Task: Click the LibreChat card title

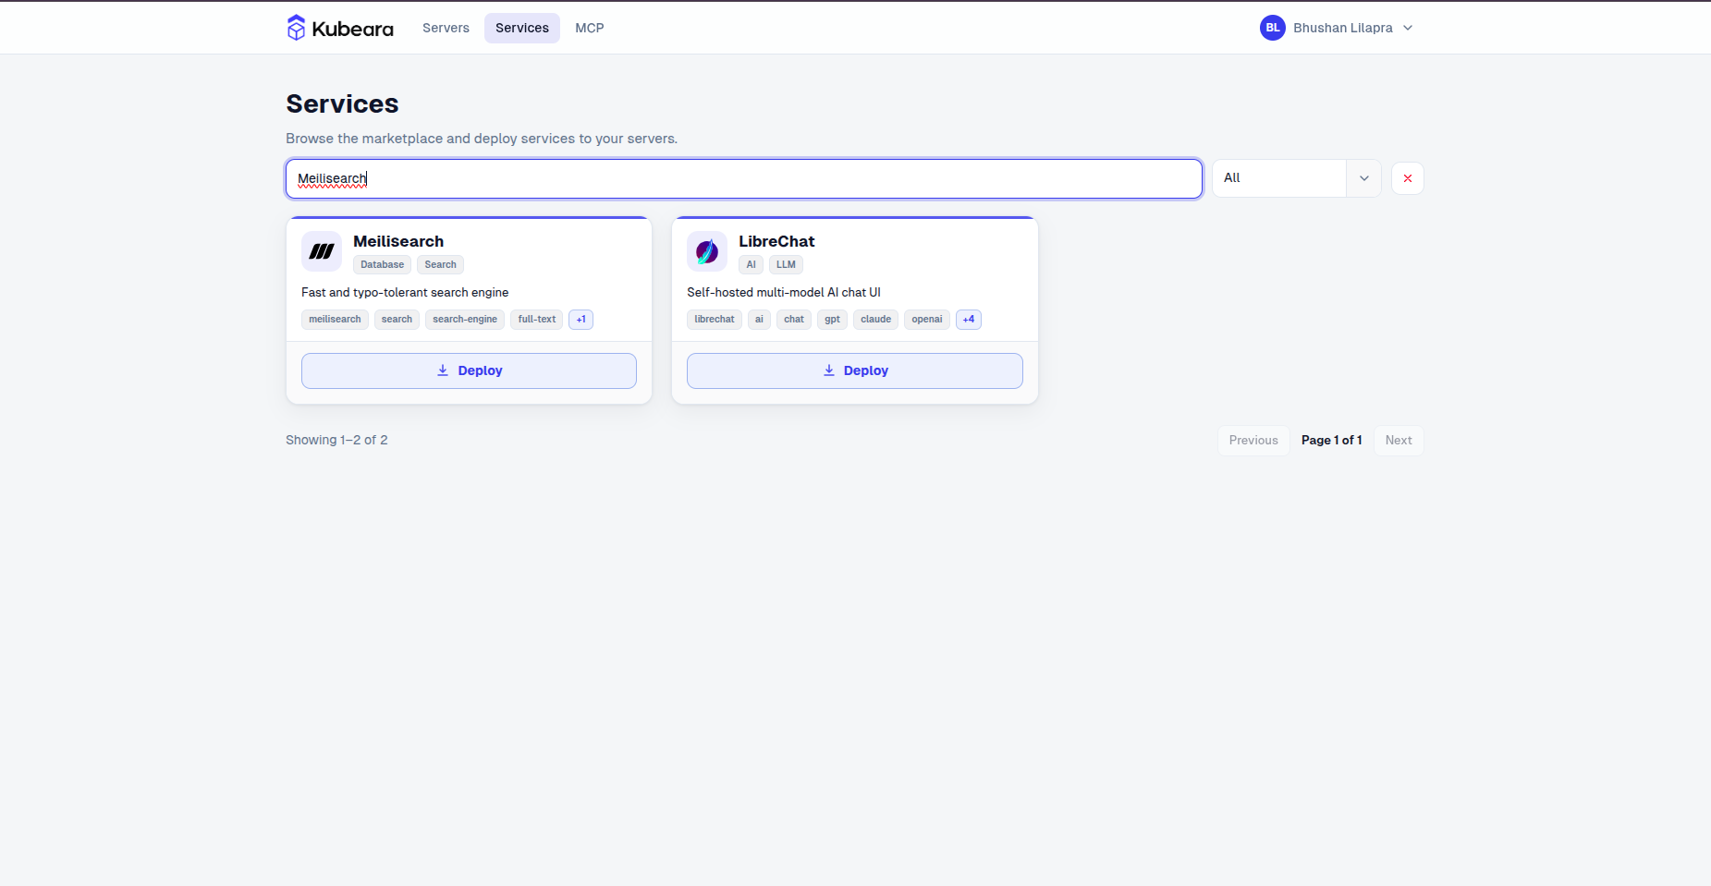Action: pos(776,241)
